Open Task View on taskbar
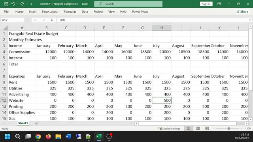 [x=28, y=136]
